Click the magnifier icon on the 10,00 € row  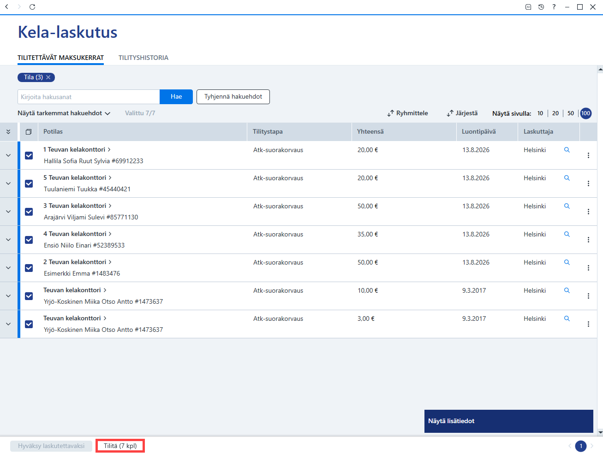coord(567,290)
